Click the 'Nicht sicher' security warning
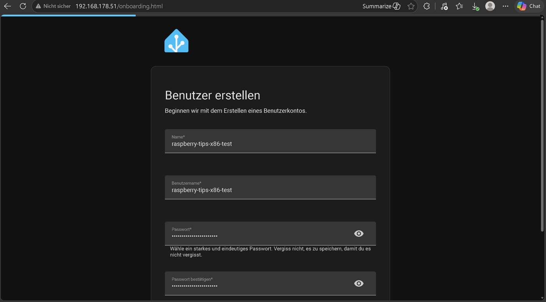This screenshot has width=546, height=302. pos(53,6)
